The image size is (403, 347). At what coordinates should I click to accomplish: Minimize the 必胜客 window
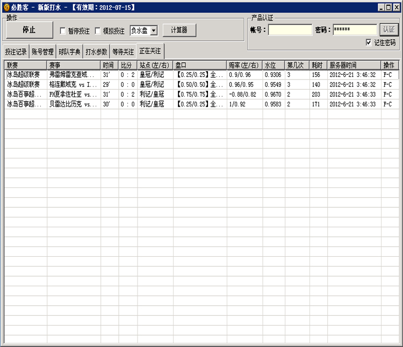(380, 7)
